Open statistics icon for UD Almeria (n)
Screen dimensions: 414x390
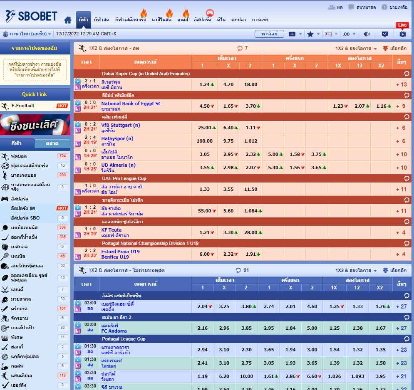[78, 170]
